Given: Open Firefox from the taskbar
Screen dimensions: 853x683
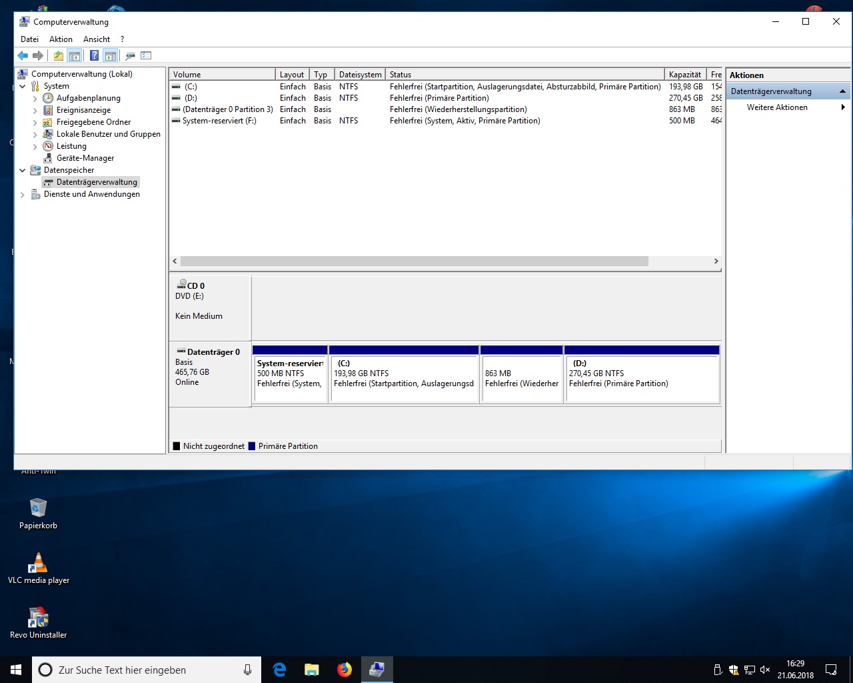Looking at the screenshot, I should pyautogui.click(x=344, y=670).
